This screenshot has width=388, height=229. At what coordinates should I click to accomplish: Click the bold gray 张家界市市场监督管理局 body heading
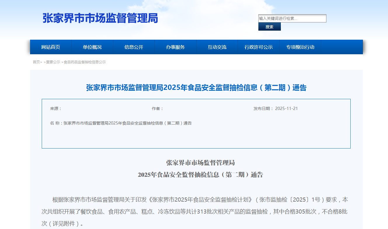click(200, 162)
